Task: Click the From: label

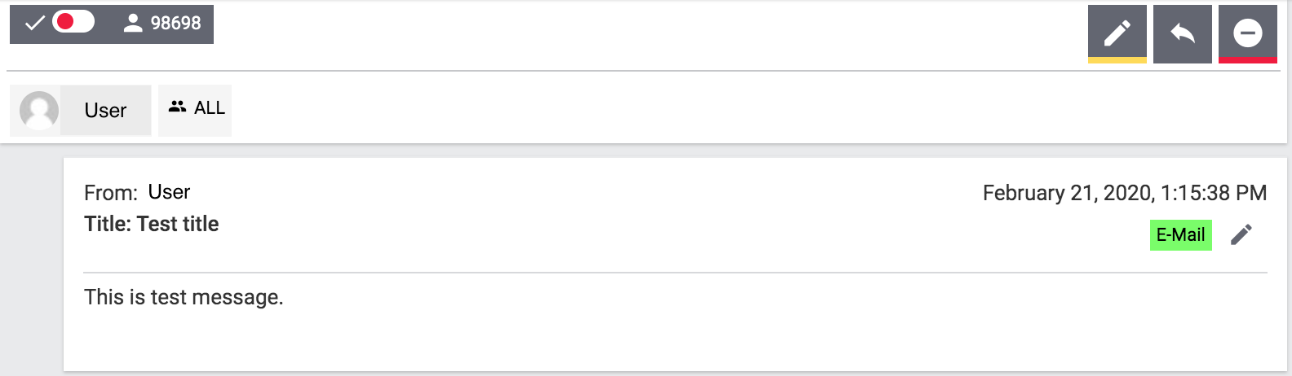Action: click(111, 193)
